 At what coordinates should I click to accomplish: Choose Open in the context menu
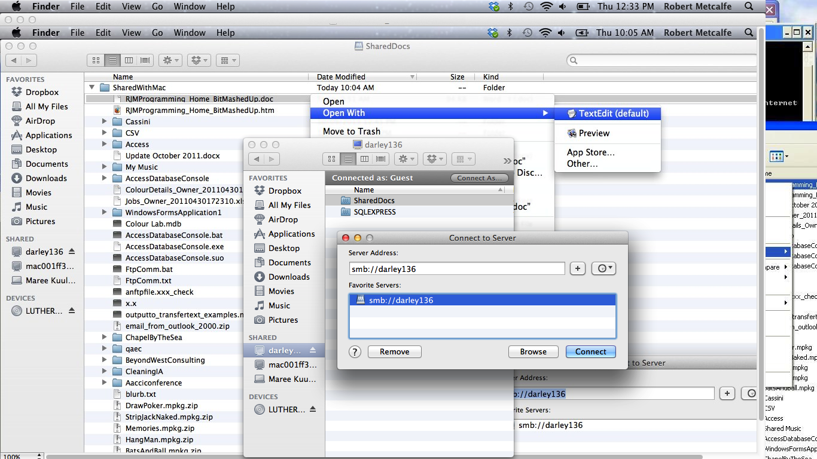click(x=334, y=102)
